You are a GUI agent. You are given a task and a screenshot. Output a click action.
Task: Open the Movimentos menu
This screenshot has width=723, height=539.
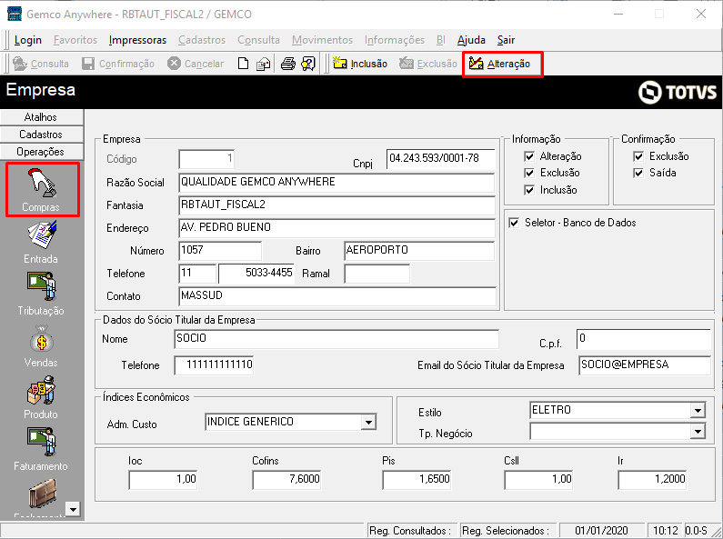tap(322, 40)
